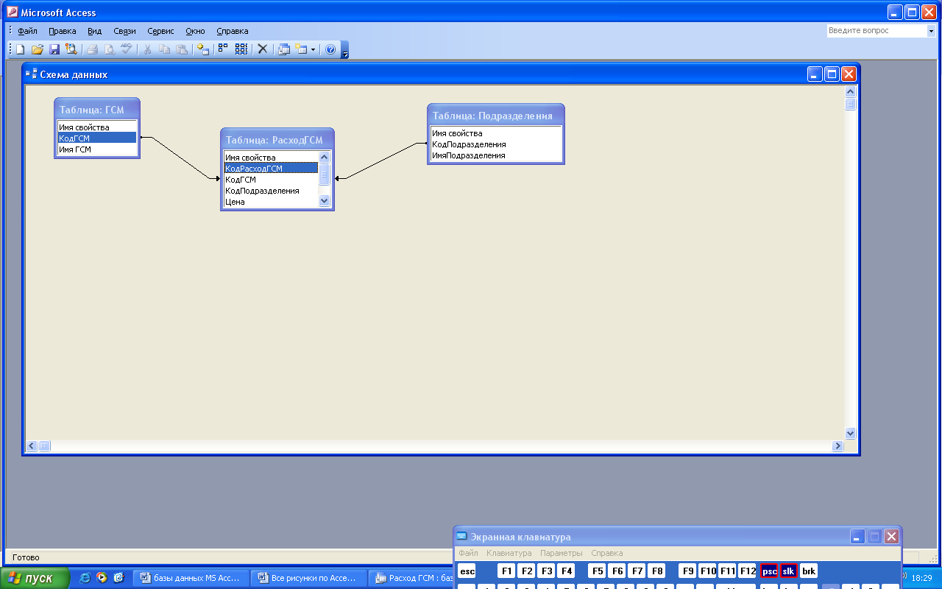Click Схема данных vertical scroll-up arrow
Viewport: 942px width, 589px height.
point(851,91)
